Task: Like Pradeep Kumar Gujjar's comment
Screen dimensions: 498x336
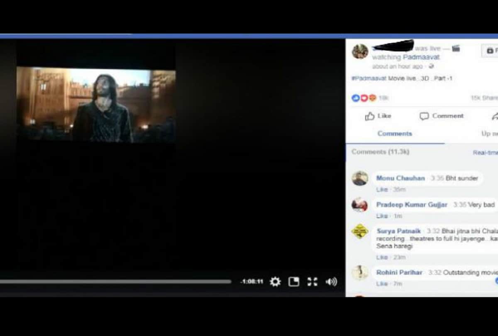Action: [382, 216]
